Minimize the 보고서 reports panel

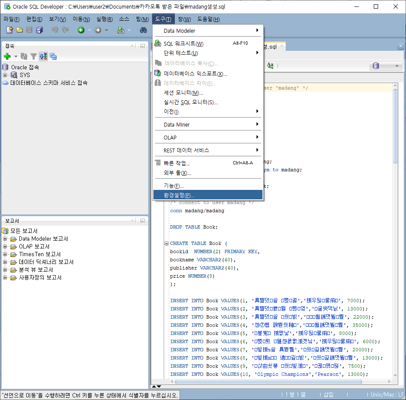pyautogui.click(x=142, y=220)
